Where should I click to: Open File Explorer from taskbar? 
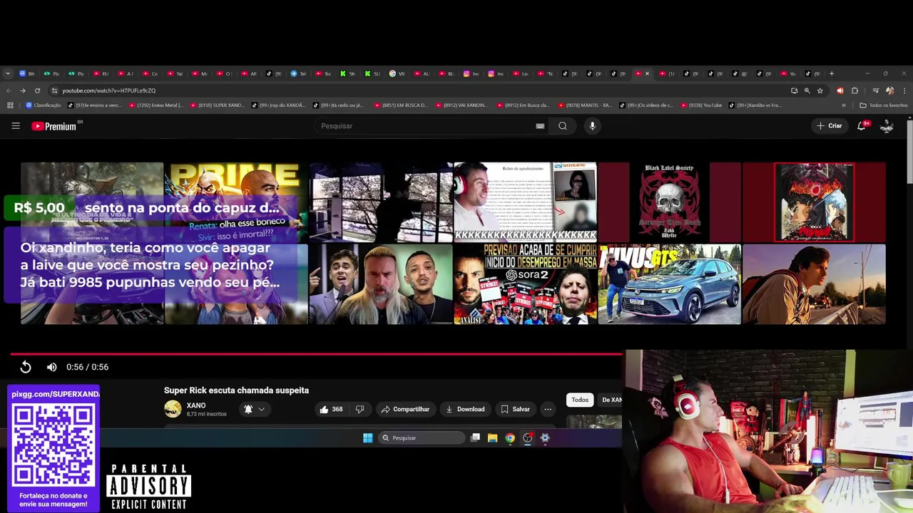coord(492,438)
